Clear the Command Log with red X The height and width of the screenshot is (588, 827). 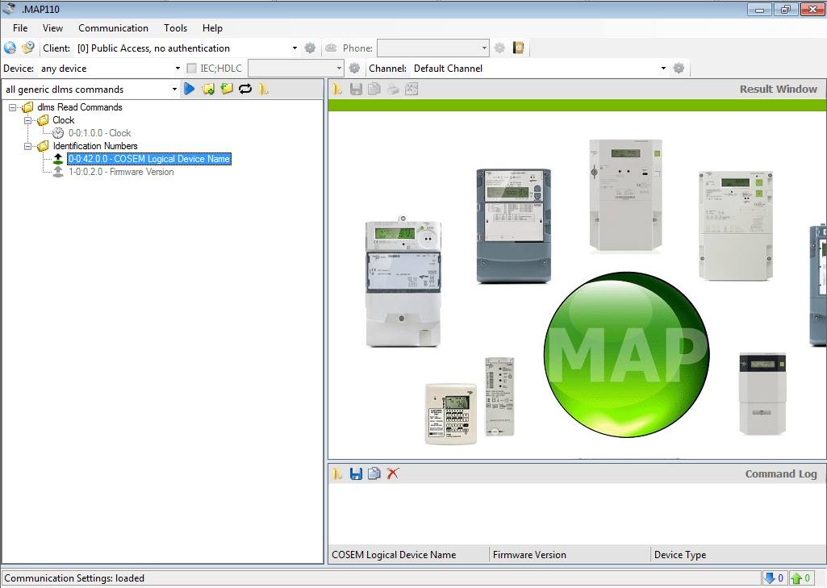coord(393,473)
